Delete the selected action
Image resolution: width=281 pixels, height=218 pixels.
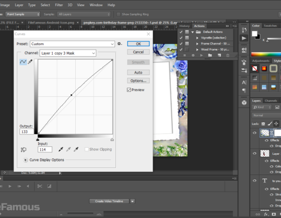[228, 55]
